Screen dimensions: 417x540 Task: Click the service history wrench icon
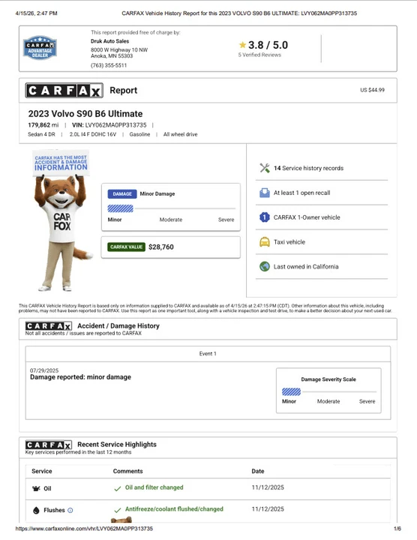265,168
